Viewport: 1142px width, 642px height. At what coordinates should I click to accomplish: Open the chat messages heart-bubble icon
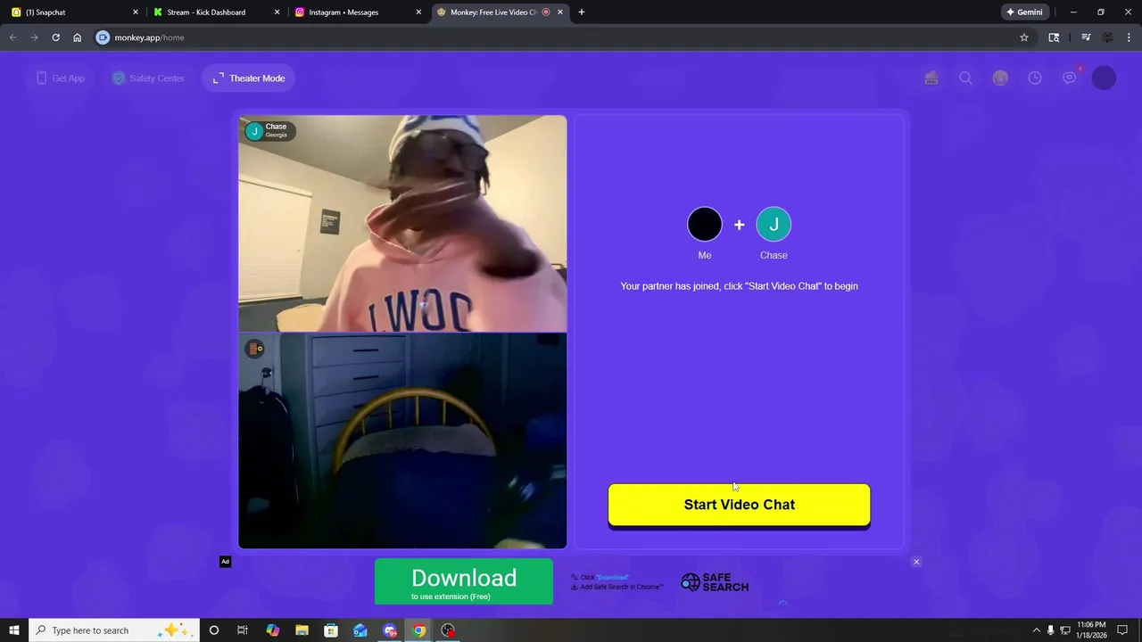1070,78
